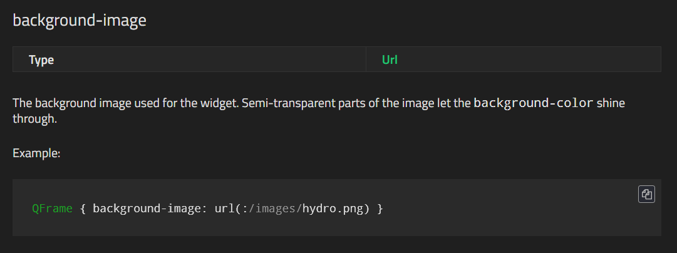The height and width of the screenshot is (253, 677).
Task: Click the word through at paragraph end
Action: (x=34, y=119)
